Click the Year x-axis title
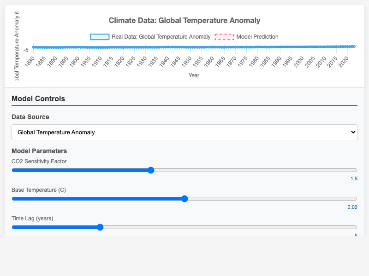 pyautogui.click(x=194, y=75)
